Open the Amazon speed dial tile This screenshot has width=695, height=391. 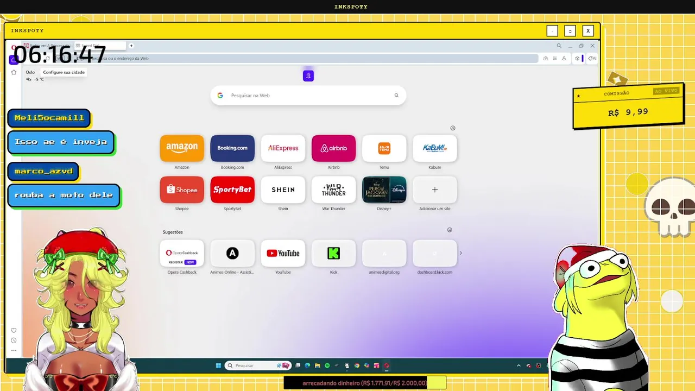[x=182, y=148]
